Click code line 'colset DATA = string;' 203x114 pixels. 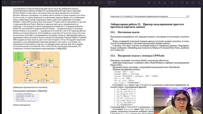pyautogui.click(x=126, y=74)
